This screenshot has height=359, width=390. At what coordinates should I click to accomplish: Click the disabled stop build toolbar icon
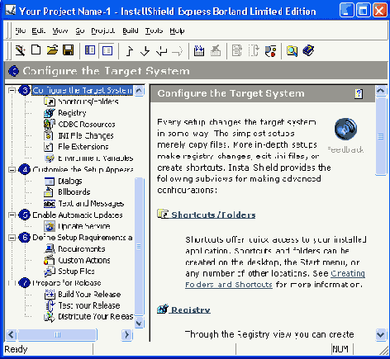pos(216,50)
